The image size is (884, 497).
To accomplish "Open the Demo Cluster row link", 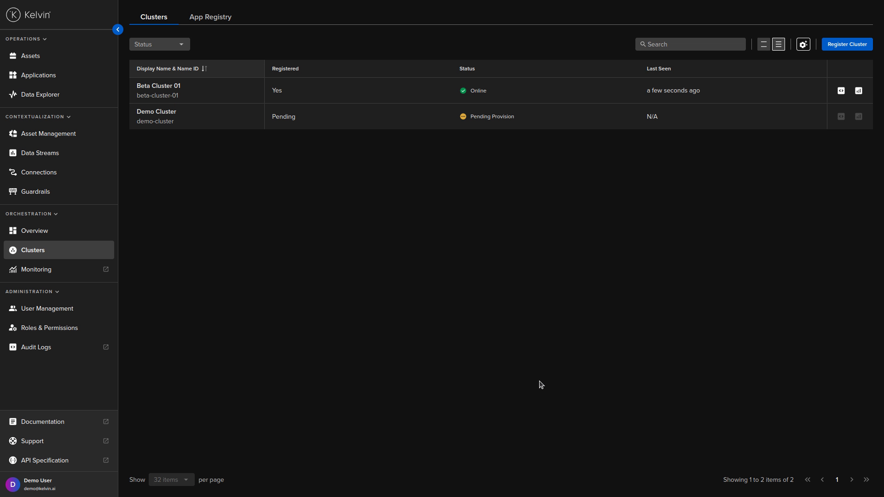I will pos(156,112).
